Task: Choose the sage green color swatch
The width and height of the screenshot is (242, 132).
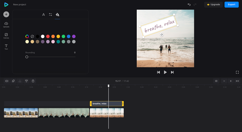Action: coord(64,42)
